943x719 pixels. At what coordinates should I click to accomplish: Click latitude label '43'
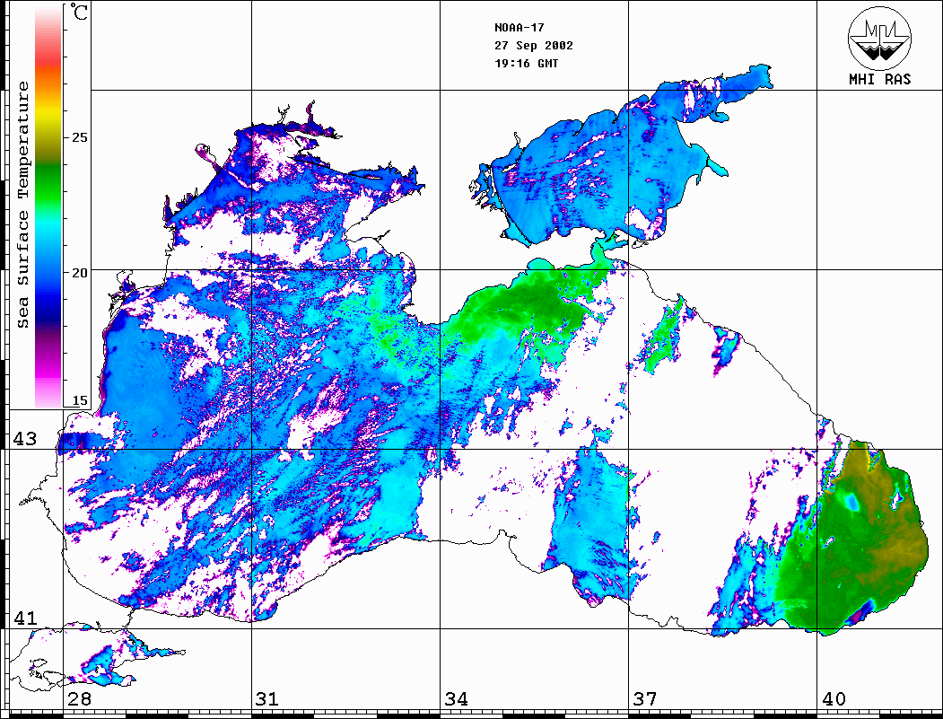click(25, 439)
